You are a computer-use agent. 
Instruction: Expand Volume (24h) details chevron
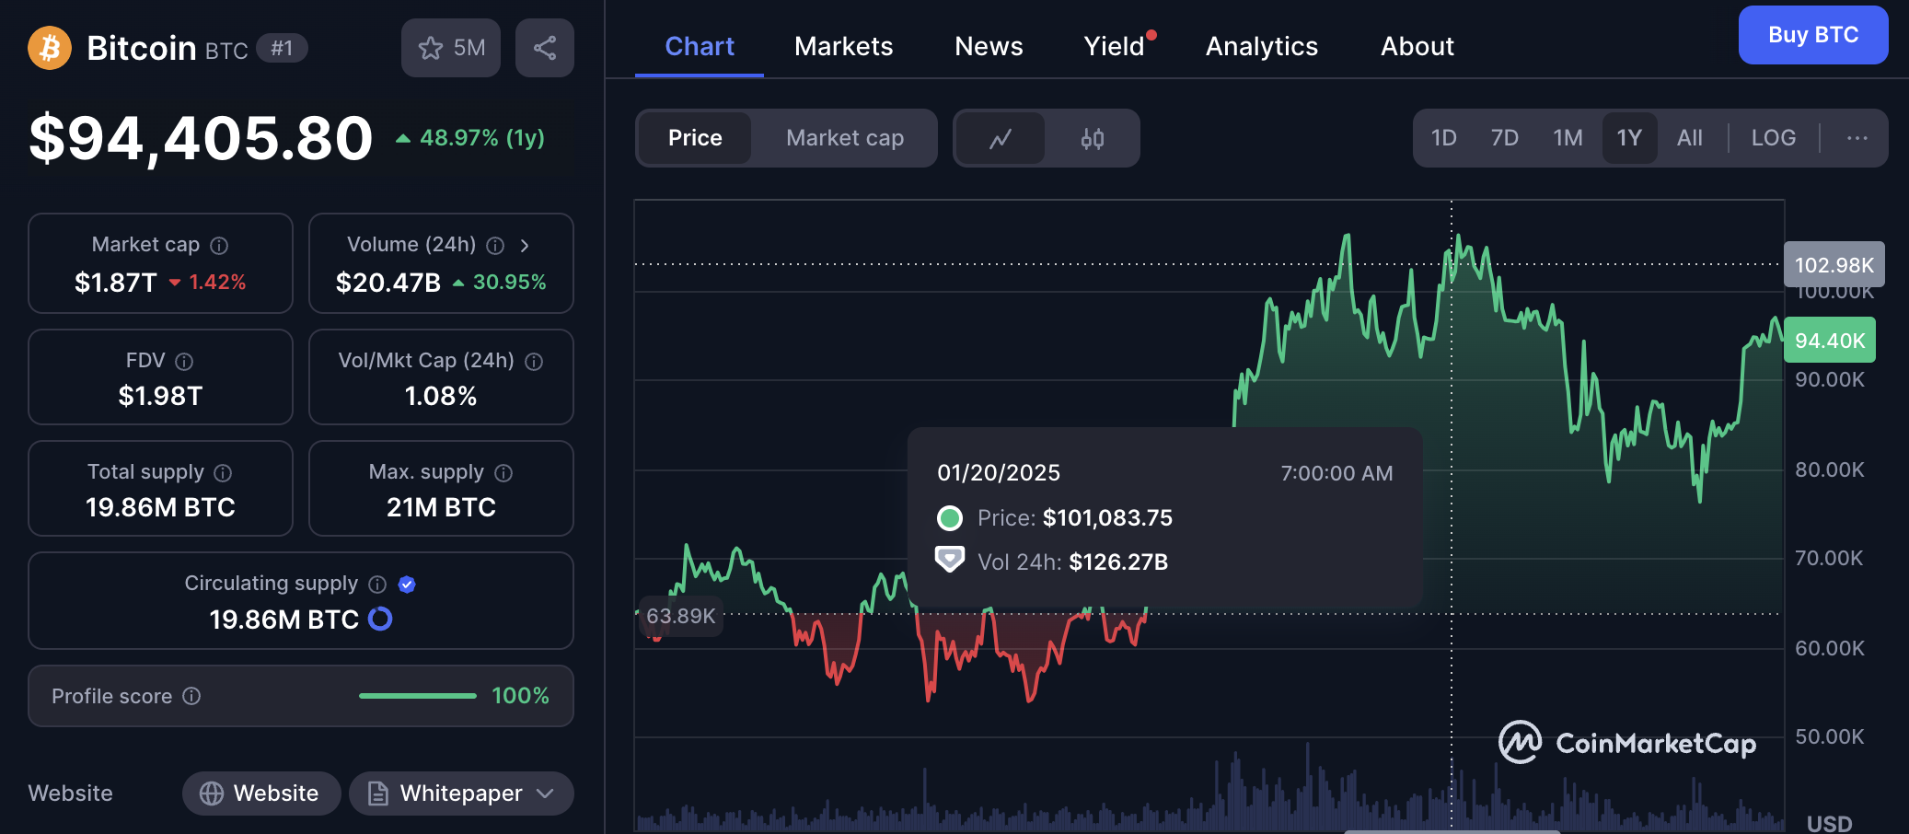coord(525,246)
